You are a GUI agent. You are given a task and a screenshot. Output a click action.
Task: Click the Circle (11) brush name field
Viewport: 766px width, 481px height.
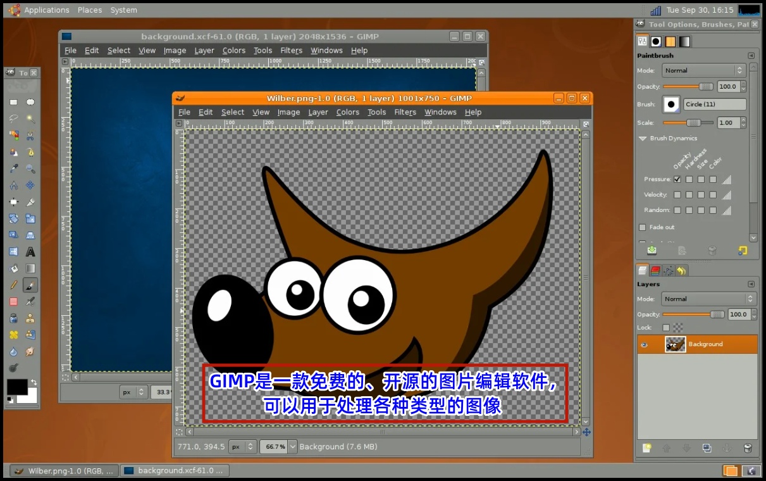(715, 104)
